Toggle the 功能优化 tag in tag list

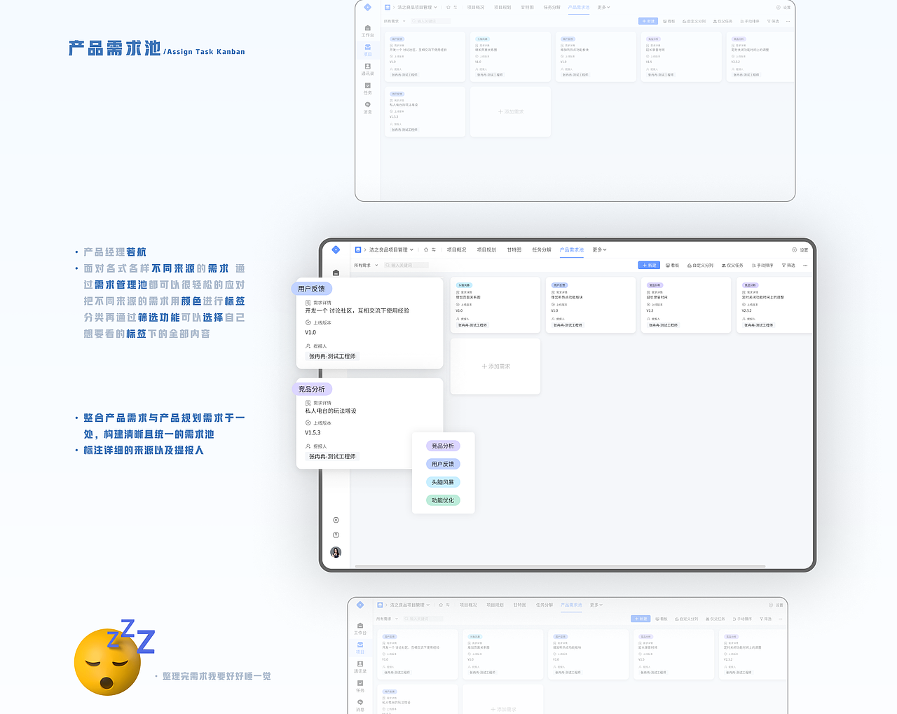click(442, 500)
